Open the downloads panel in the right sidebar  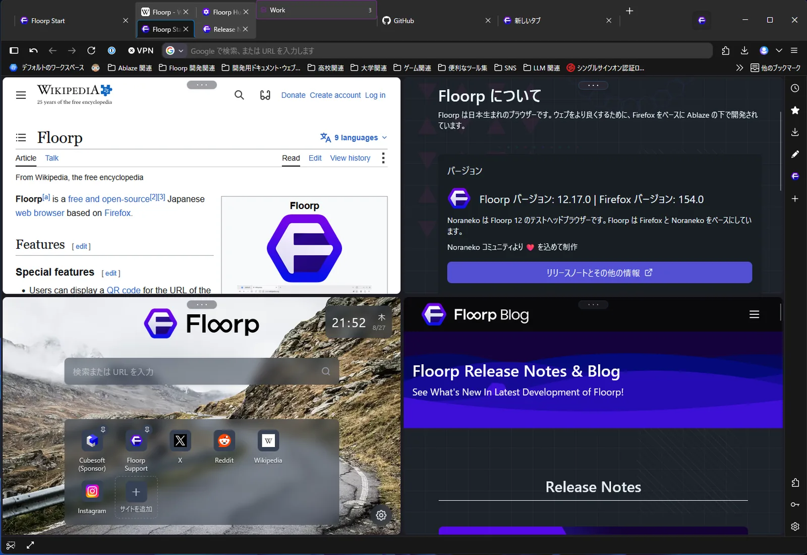(x=795, y=132)
